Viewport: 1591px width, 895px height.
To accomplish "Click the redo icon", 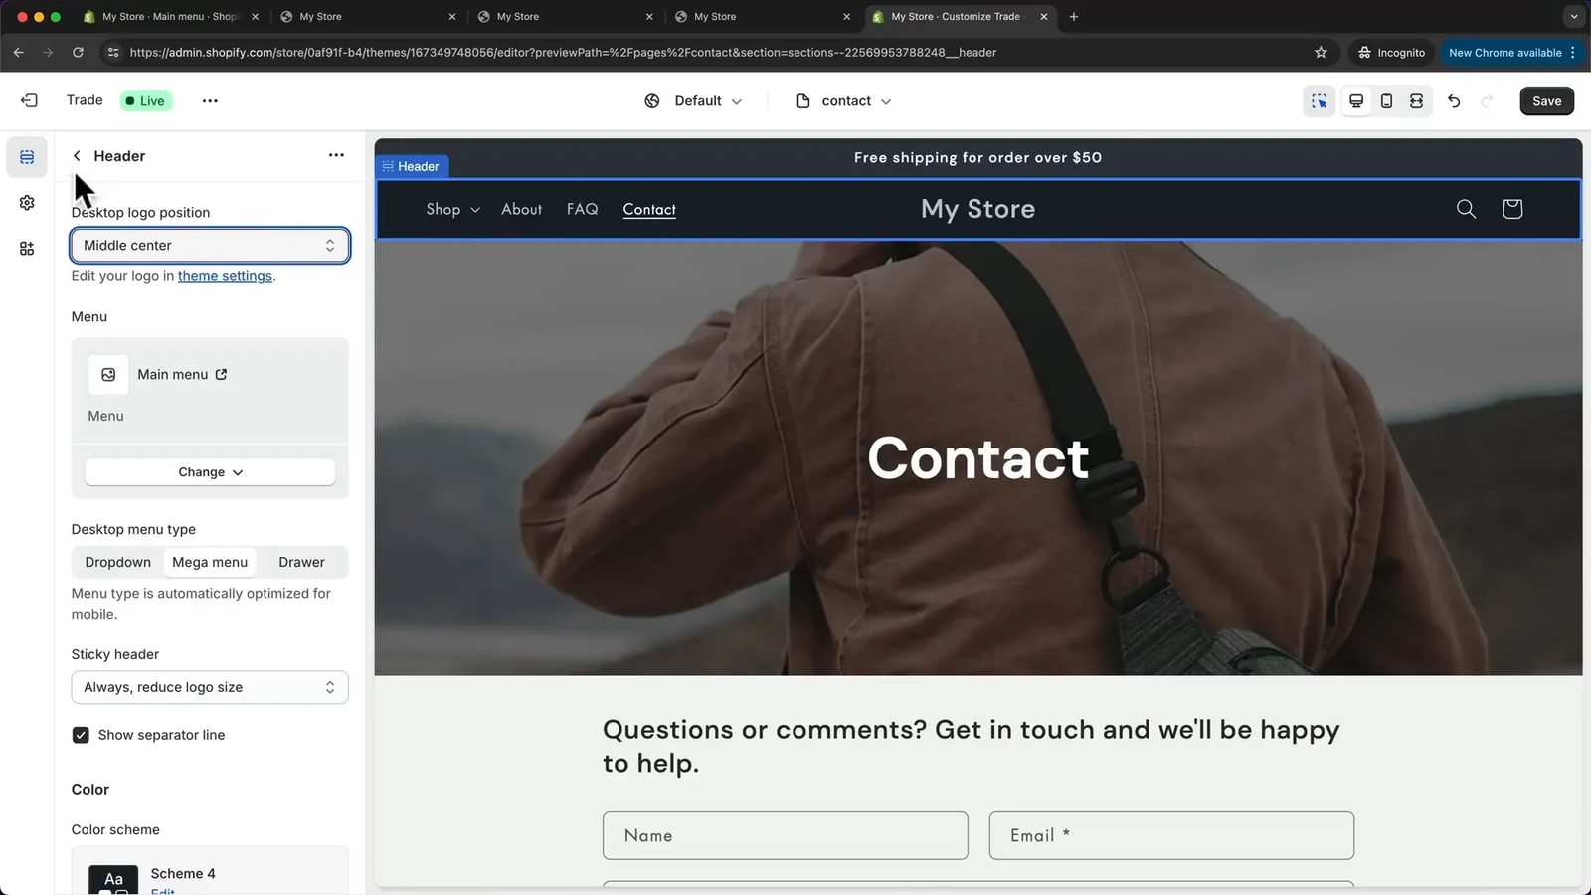I will 1488,101.
